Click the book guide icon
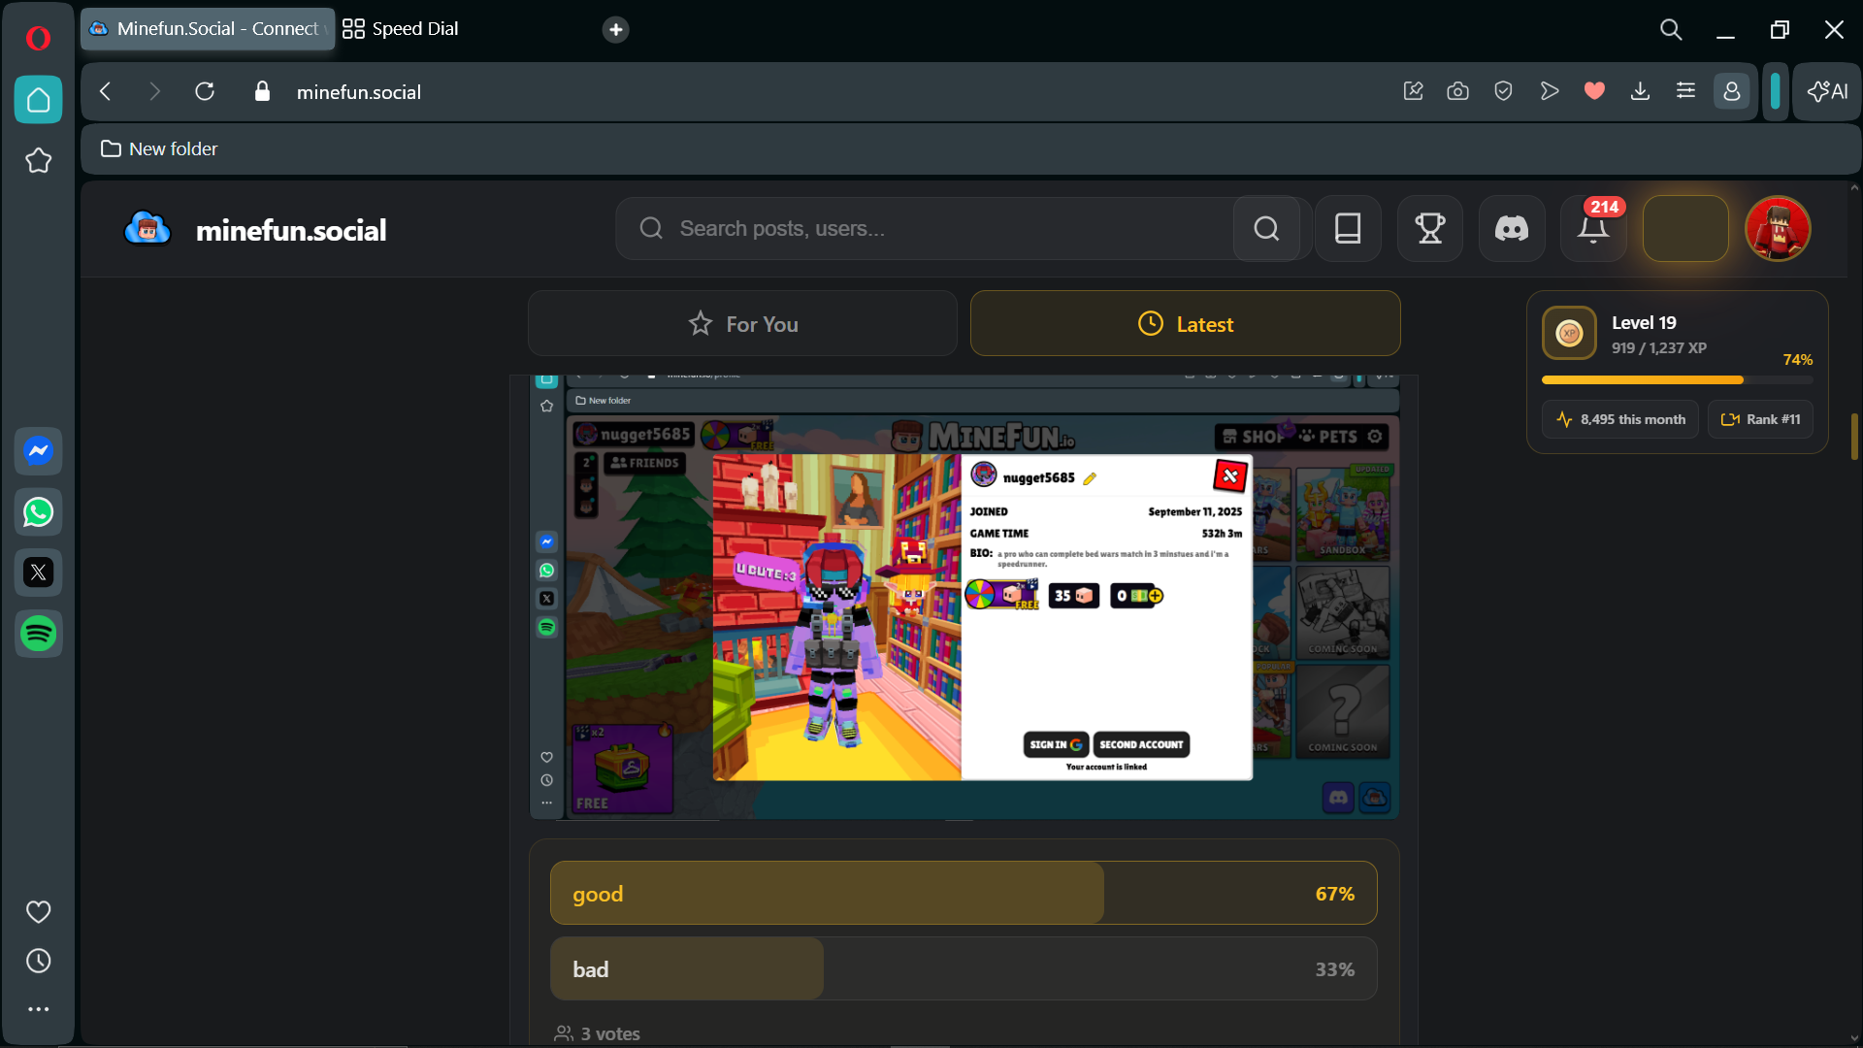This screenshot has height=1048, width=1863. coord(1348,229)
